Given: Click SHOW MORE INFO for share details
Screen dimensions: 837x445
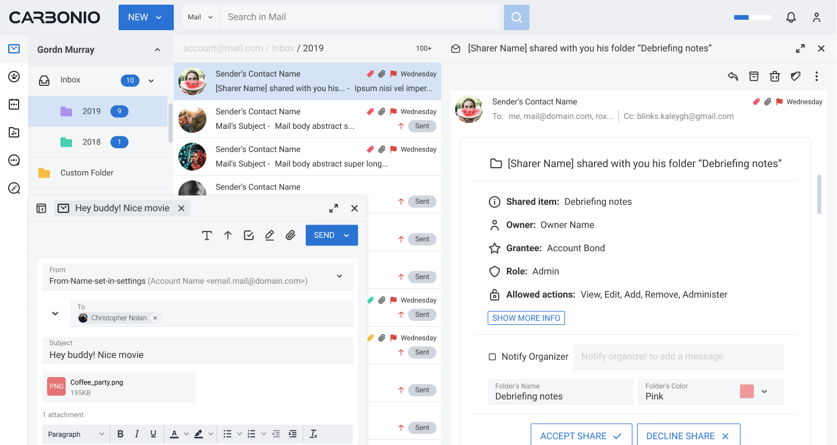Looking at the screenshot, I should (526, 317).
